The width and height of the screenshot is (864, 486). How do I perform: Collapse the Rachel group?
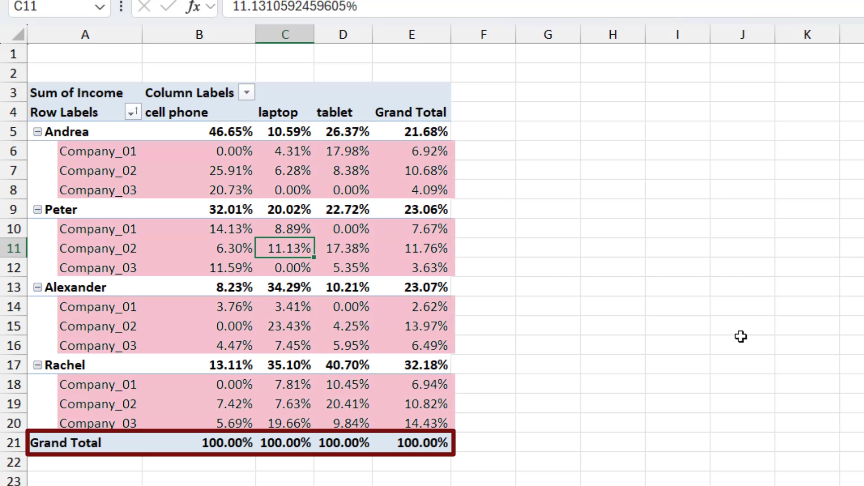tap(38, 365)
